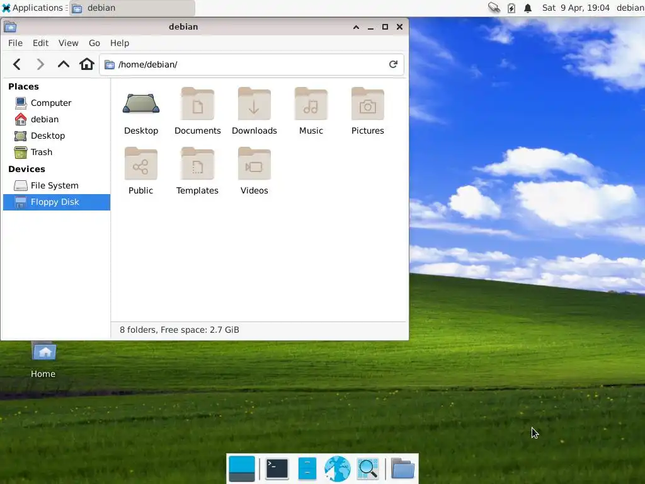Roll up window with the caret button

[x=357, y=27]
